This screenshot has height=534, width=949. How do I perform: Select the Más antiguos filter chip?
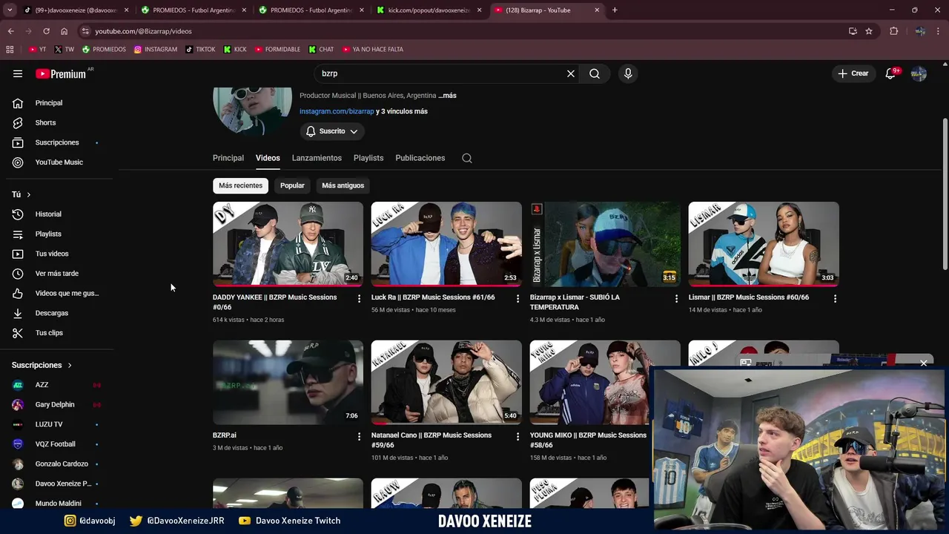(343, 185)
